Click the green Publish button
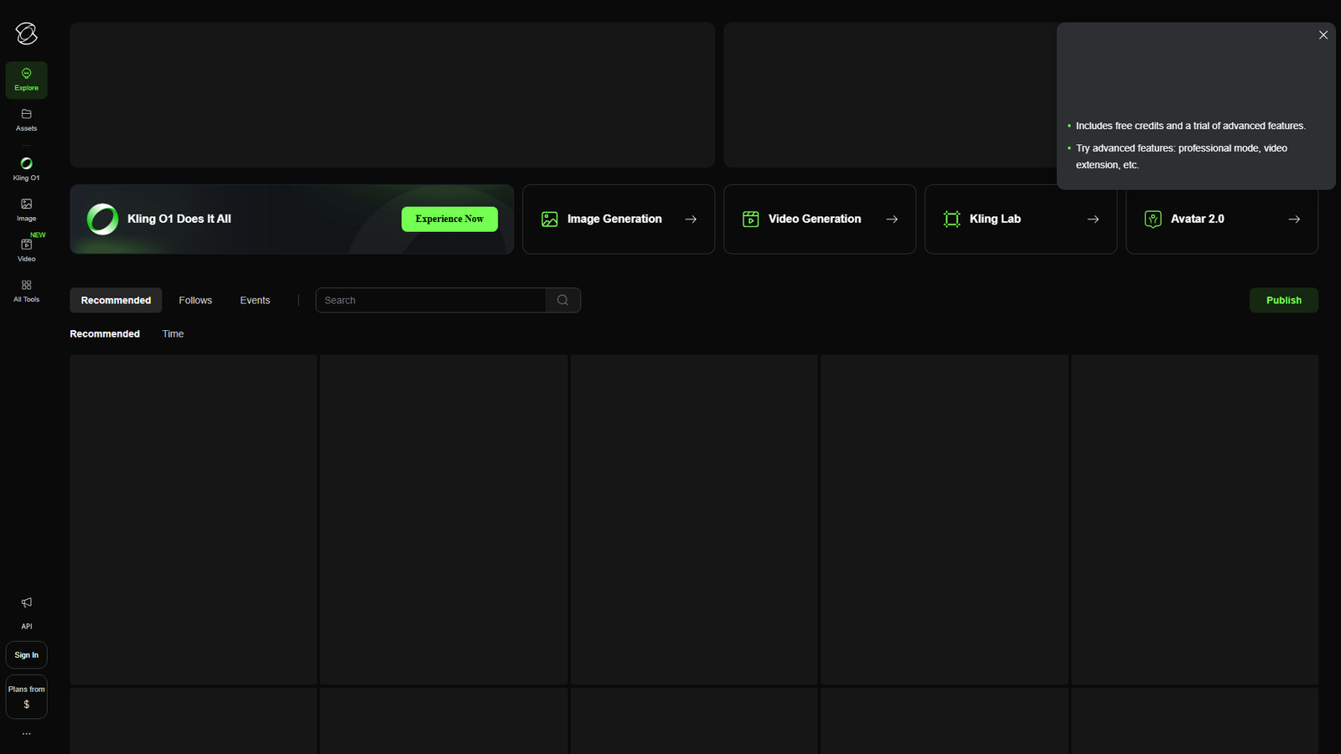 tap(1283, 300)
